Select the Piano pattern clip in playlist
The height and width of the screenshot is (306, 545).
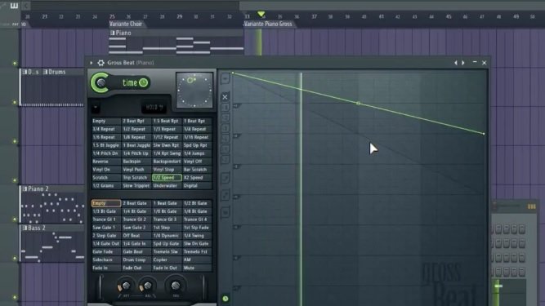click(176, 42)
